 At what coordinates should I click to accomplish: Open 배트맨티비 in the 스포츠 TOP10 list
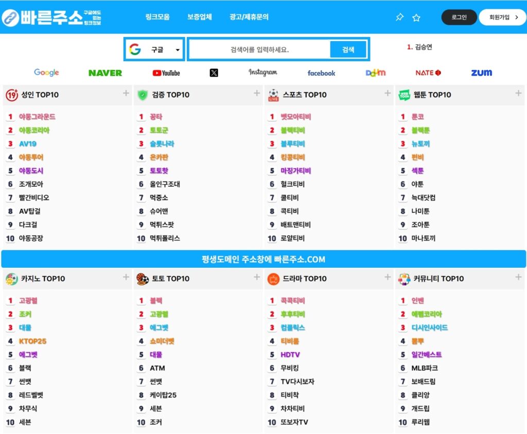(x=296, y=225)
